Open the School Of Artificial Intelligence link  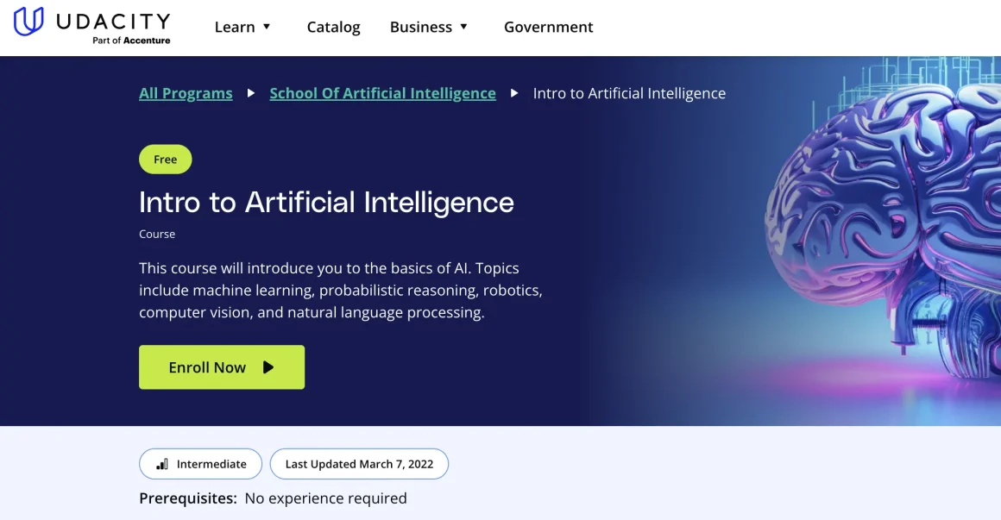click(x=382, y=93)
